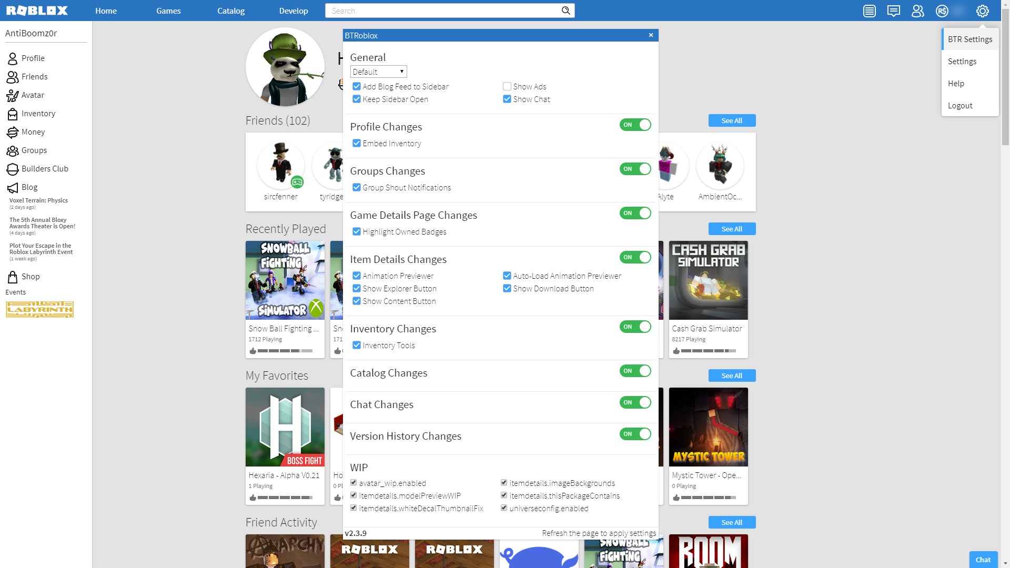
Task: Click the Hexaria Alpha game thumbnail
Action: pos(285,427)
